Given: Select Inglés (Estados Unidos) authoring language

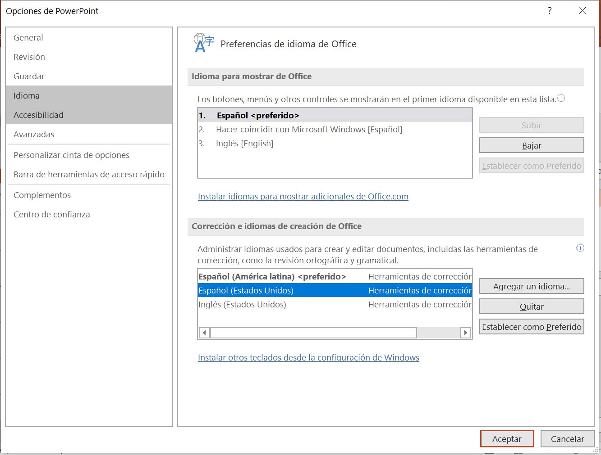Looking at the screenshot, I should click(x=335, y=304).
